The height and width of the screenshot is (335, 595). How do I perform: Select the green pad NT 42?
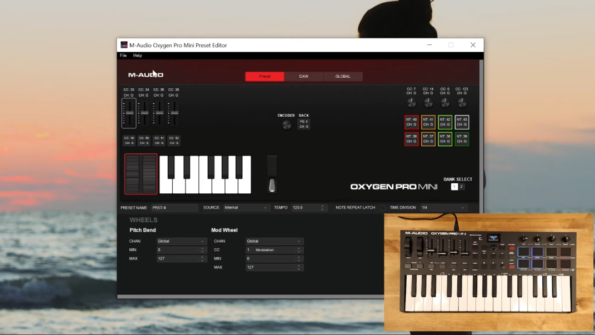pos(445,122)
